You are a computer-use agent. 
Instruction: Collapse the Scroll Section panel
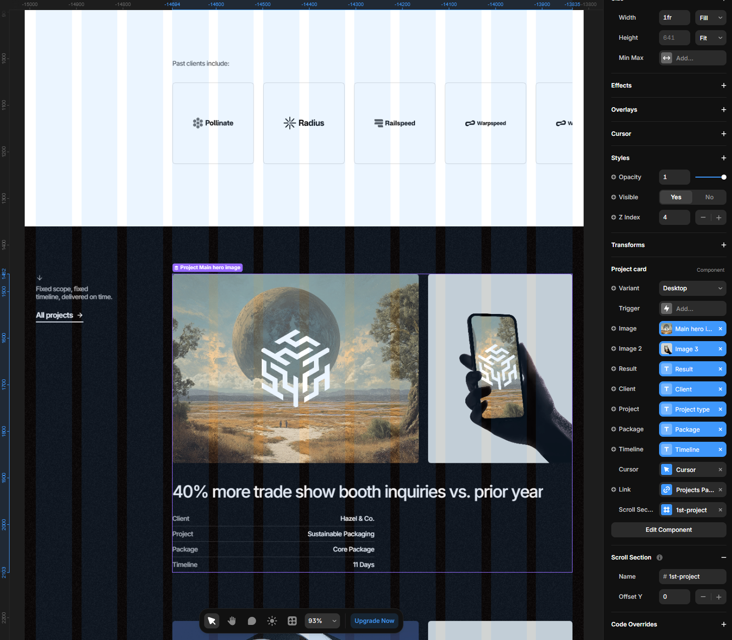point(723,557)
